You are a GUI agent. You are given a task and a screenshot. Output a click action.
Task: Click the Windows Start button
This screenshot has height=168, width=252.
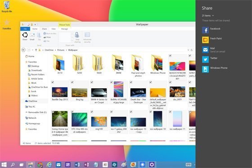[x=4, y=164]
